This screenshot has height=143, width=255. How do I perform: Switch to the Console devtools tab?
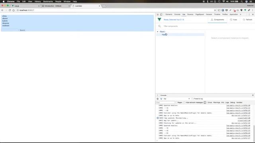tap(177, 14)
